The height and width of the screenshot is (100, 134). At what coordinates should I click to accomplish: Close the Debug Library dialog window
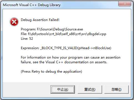click(x=125, y=4)
